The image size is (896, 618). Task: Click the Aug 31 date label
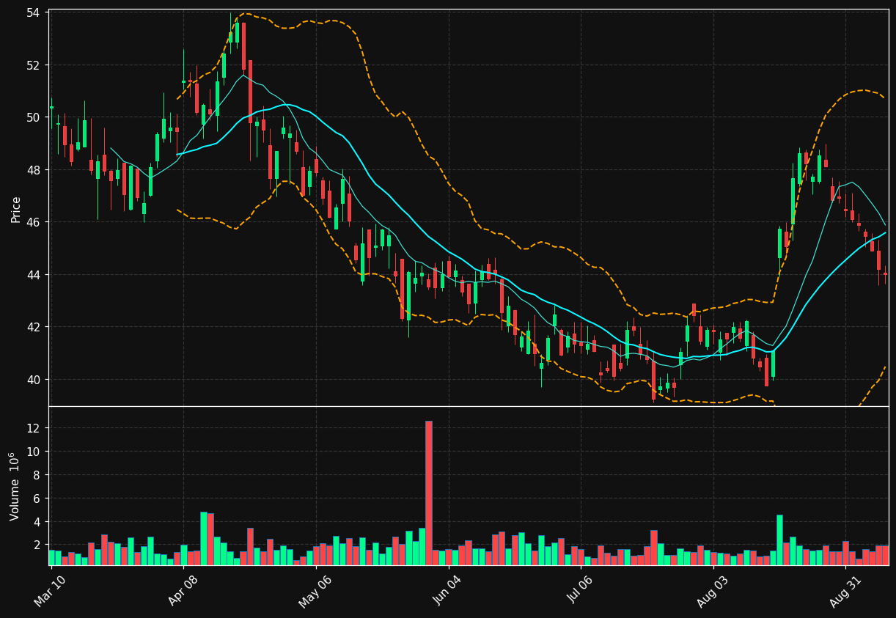point(845,590)
